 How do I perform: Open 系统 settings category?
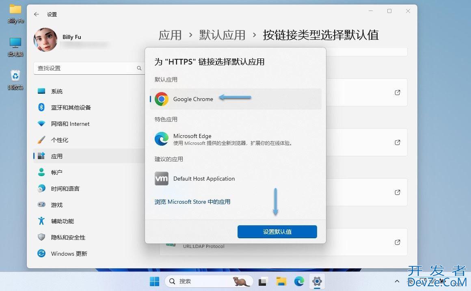[x=89, y=91]
